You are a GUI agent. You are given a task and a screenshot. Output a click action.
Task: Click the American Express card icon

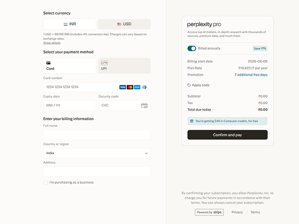(x=137, y=87)
